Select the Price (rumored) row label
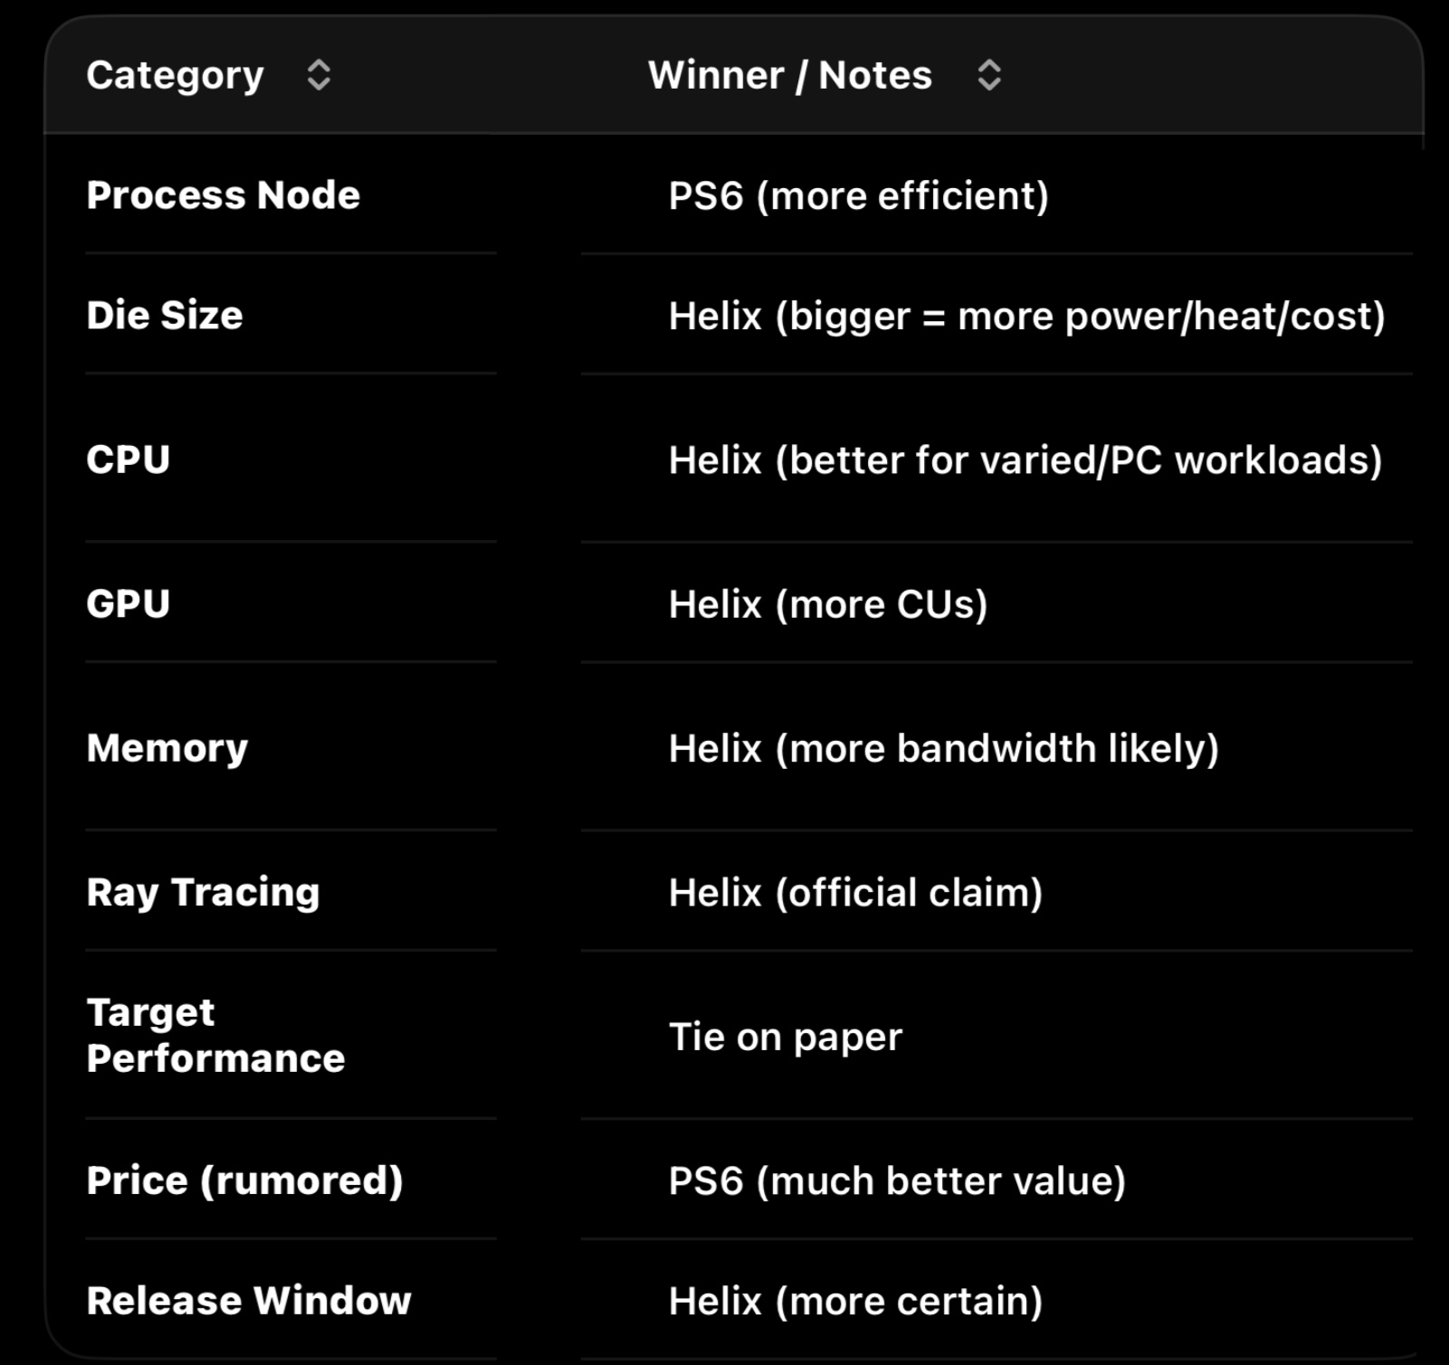1449x1365 pixels. [x=245, y=1180]
